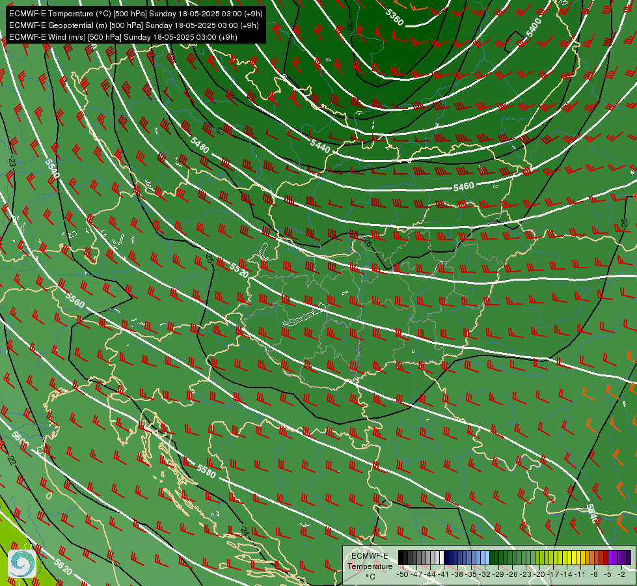Click the legend title ECMWF-E Temperature °C
637x586 pixels.
pyautogui.click(x=370, y=566)
